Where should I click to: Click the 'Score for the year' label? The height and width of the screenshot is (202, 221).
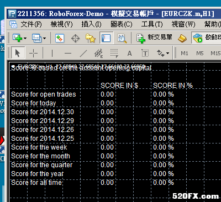(x=38, y=174)
